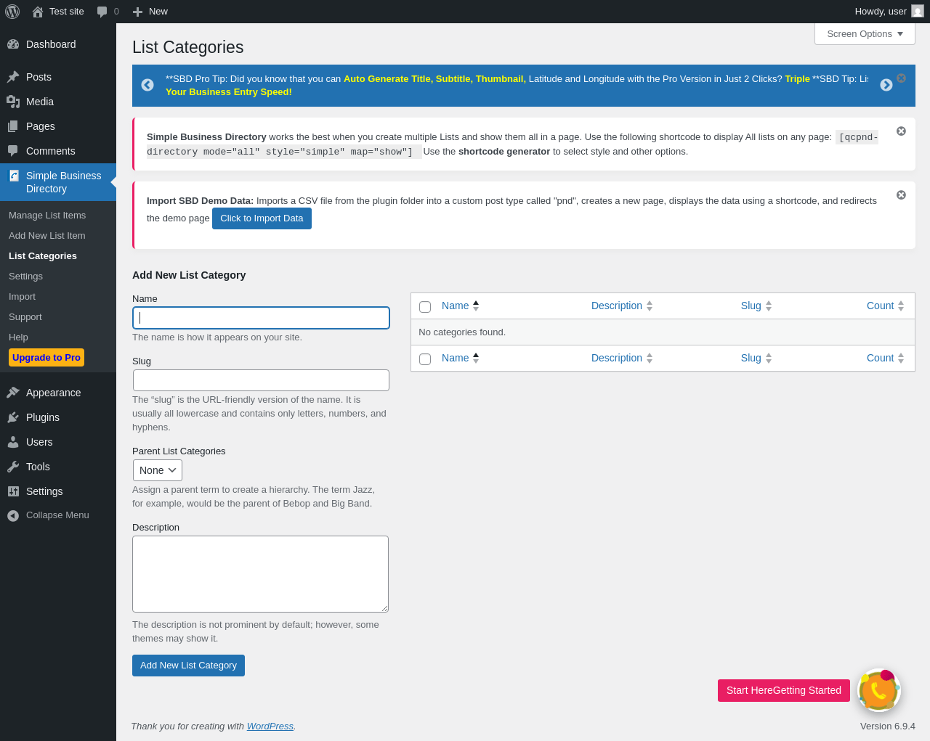Toggle select-all checkbox in table header
The image size is (930, 741).
click(x=425, y=307)
